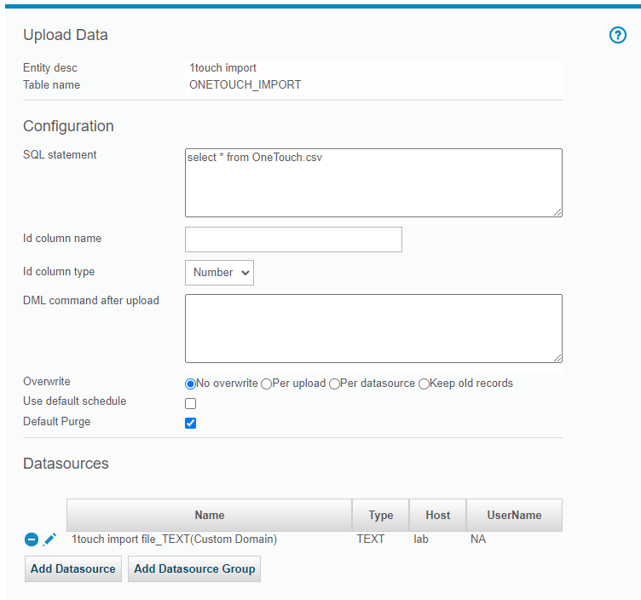Select Per datasource overwrite option

pyautogui.click(x=335, y=384)
